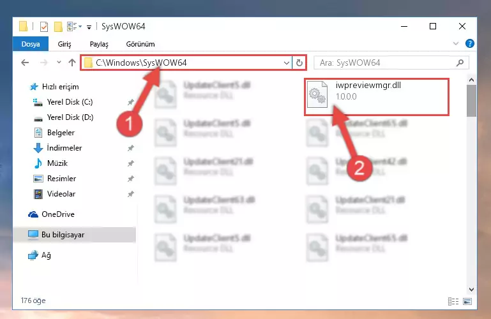Screen dimensions: 491x319
Task: Click the New folder icon in quick access toolbar
Action: pyautogui.click(x=58, y=27)
